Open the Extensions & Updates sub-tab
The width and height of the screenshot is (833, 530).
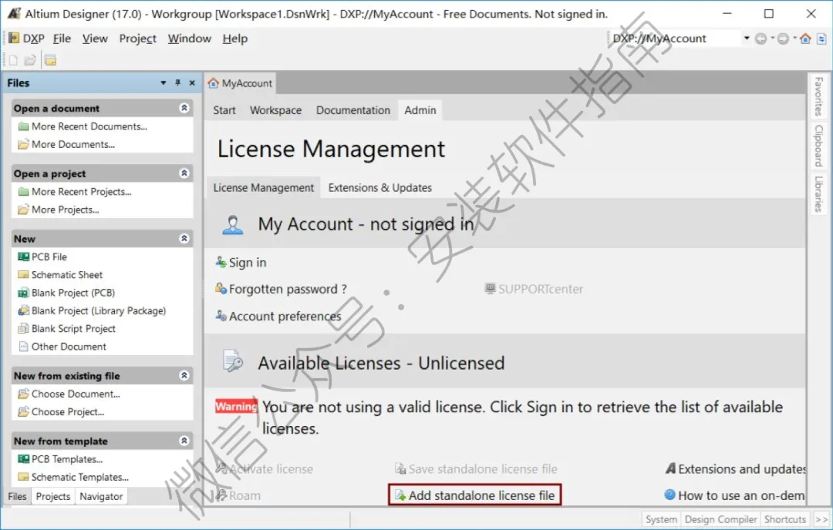(379, 187)
